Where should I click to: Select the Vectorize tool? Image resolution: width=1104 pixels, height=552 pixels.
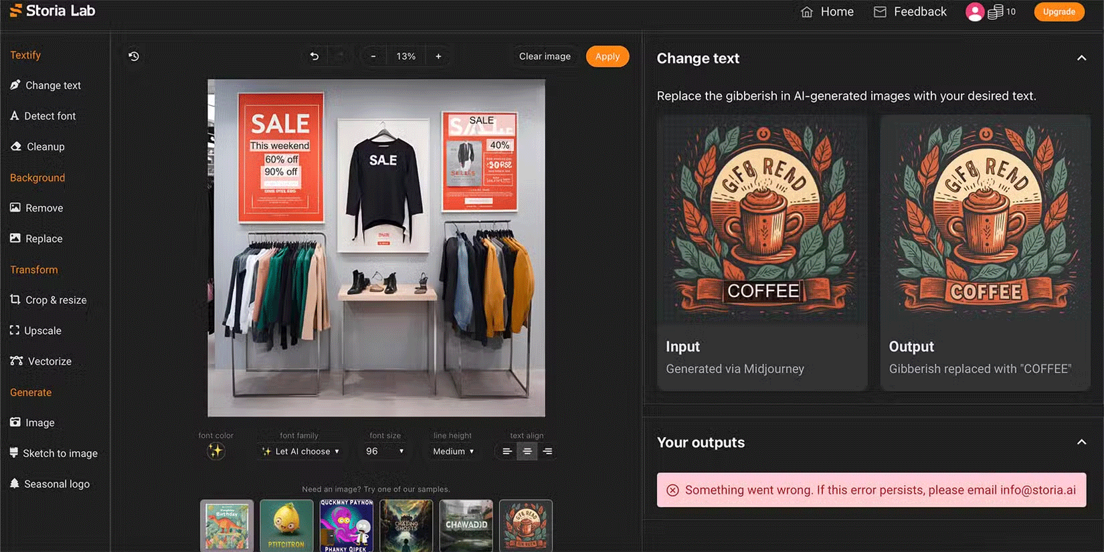pyautogui.click(x=41, y=361)
